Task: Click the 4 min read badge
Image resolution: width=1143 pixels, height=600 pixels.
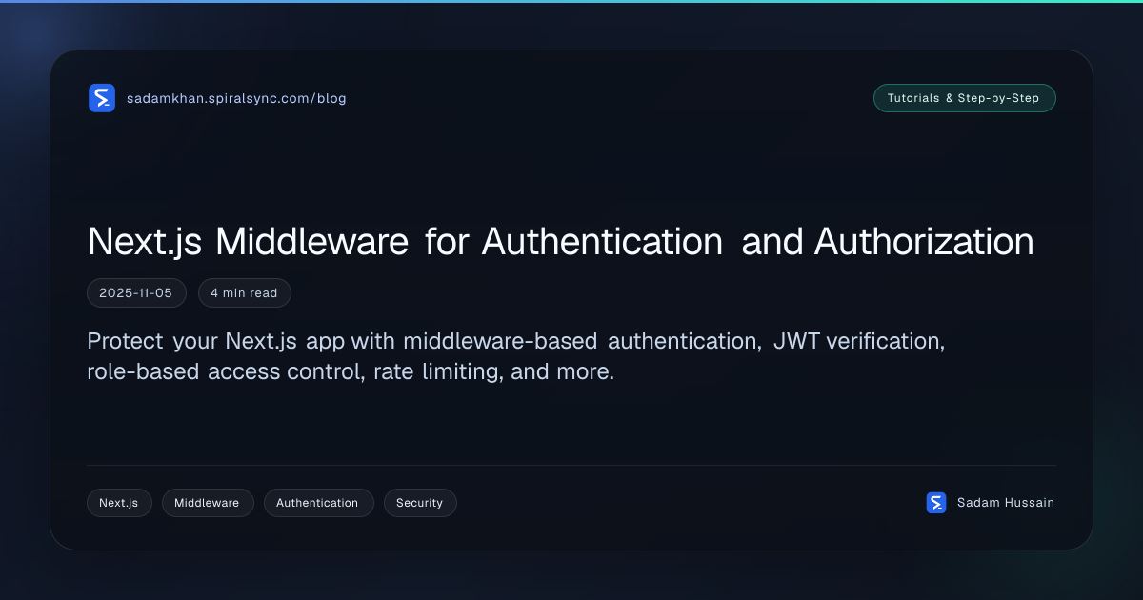Action: (244, 293)
